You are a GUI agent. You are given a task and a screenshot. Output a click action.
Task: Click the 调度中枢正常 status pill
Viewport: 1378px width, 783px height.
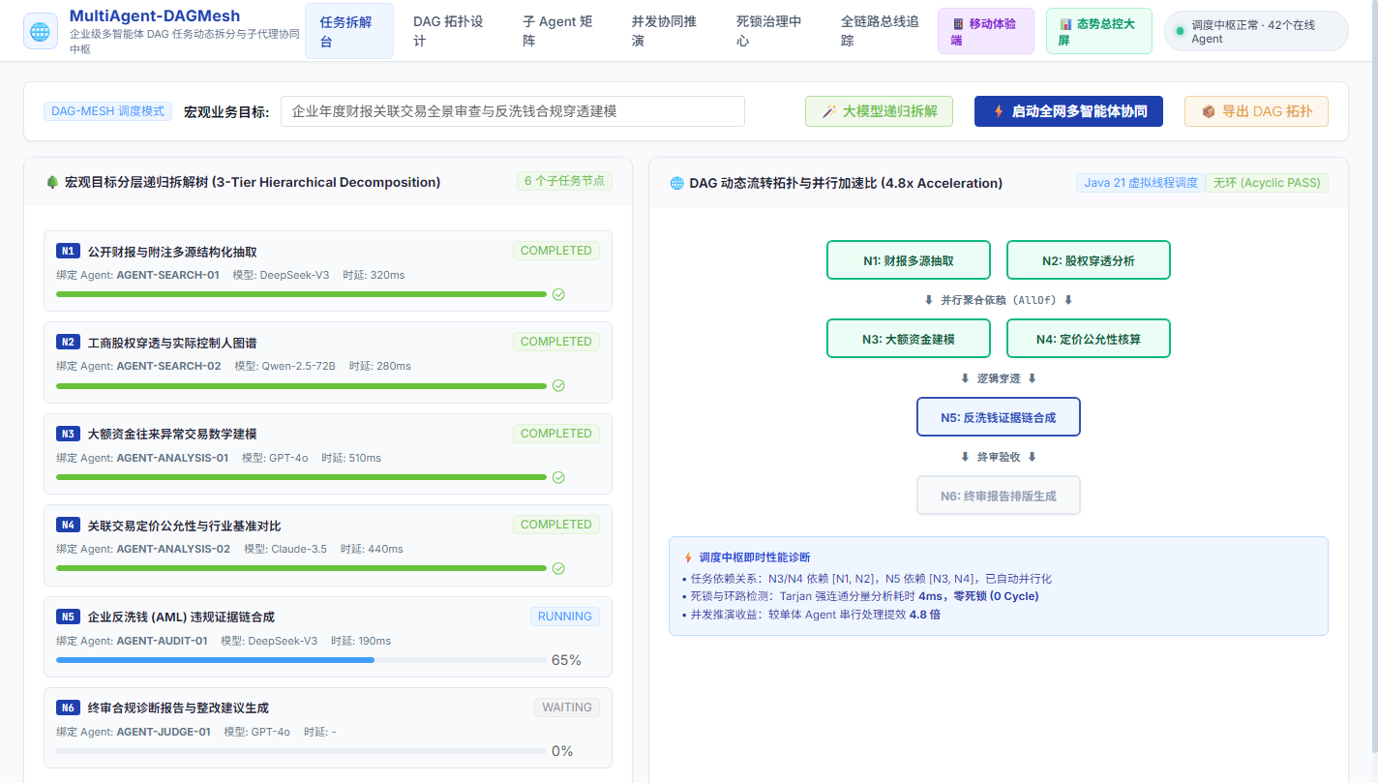1256,31
